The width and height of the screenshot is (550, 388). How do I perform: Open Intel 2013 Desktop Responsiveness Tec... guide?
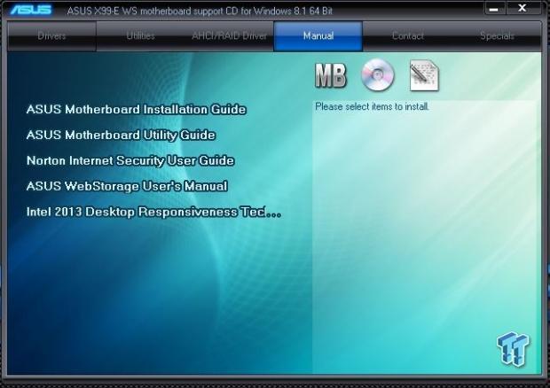pos(153,212)
